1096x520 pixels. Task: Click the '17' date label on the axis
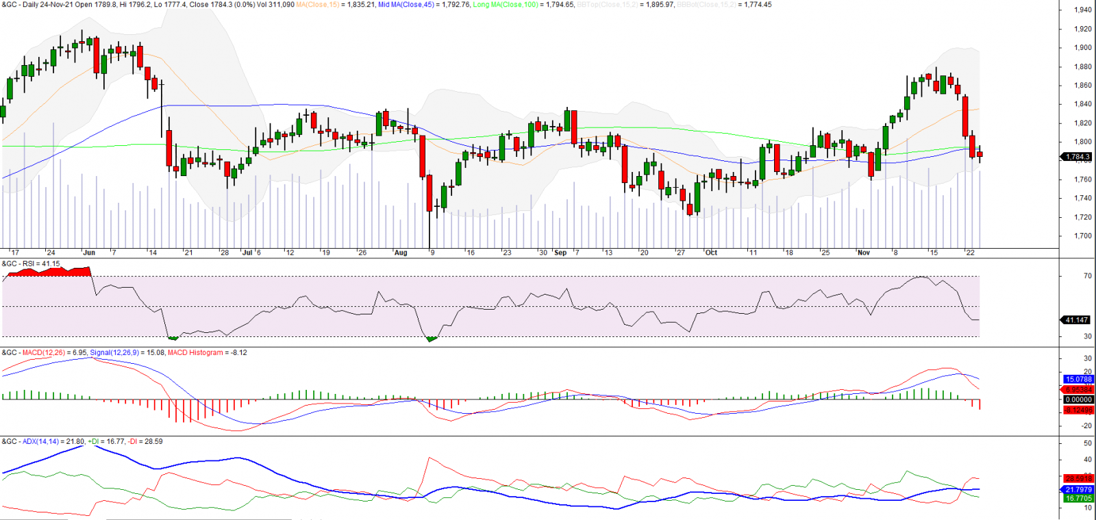point(15,253)
